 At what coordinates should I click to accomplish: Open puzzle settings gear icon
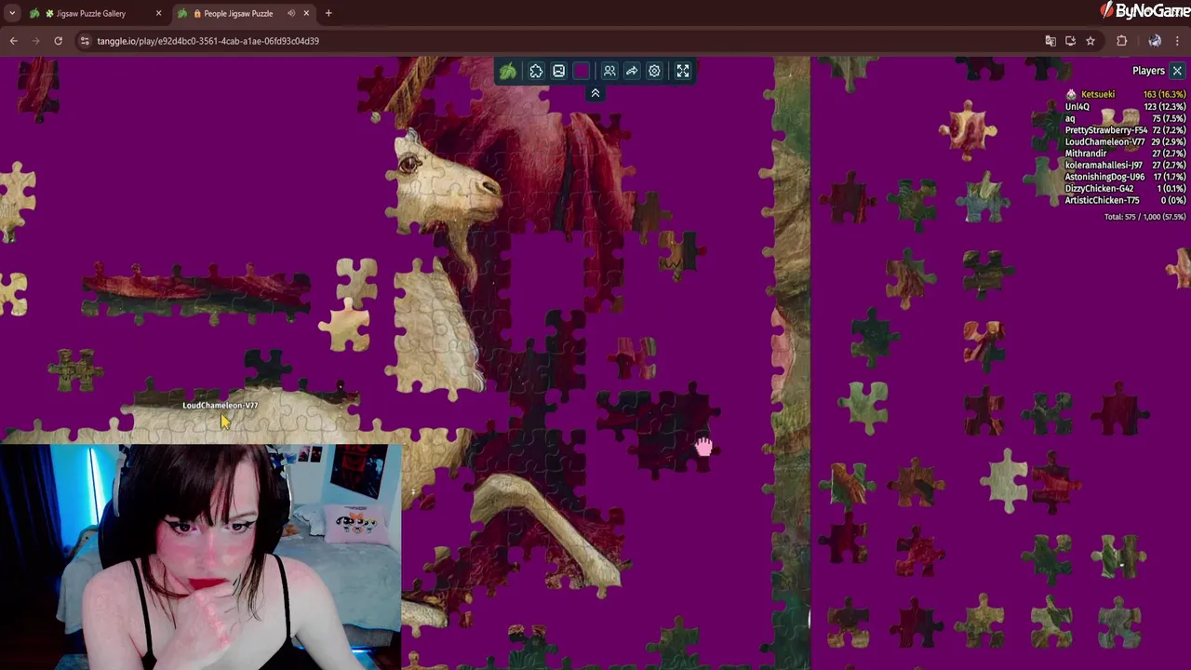pyautogui.click(x=654, y=72)
